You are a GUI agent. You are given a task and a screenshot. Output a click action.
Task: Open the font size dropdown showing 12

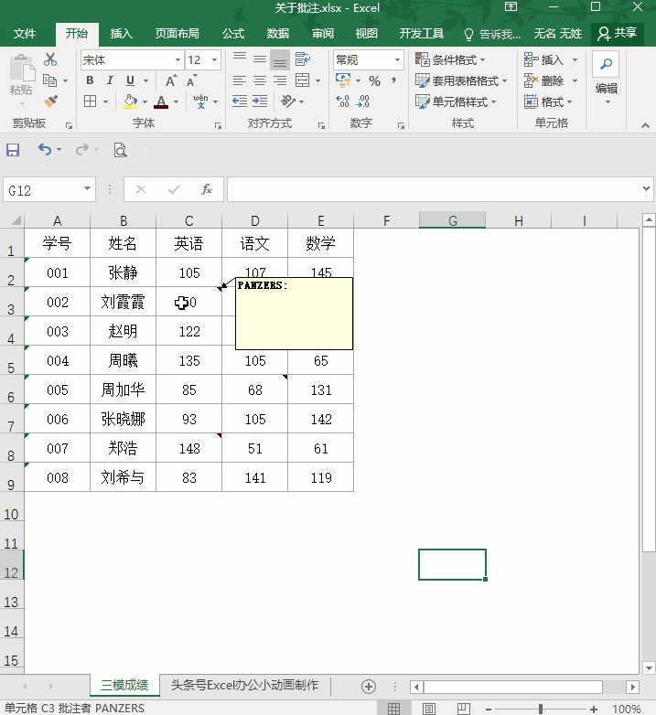click(x=214, y=60)
